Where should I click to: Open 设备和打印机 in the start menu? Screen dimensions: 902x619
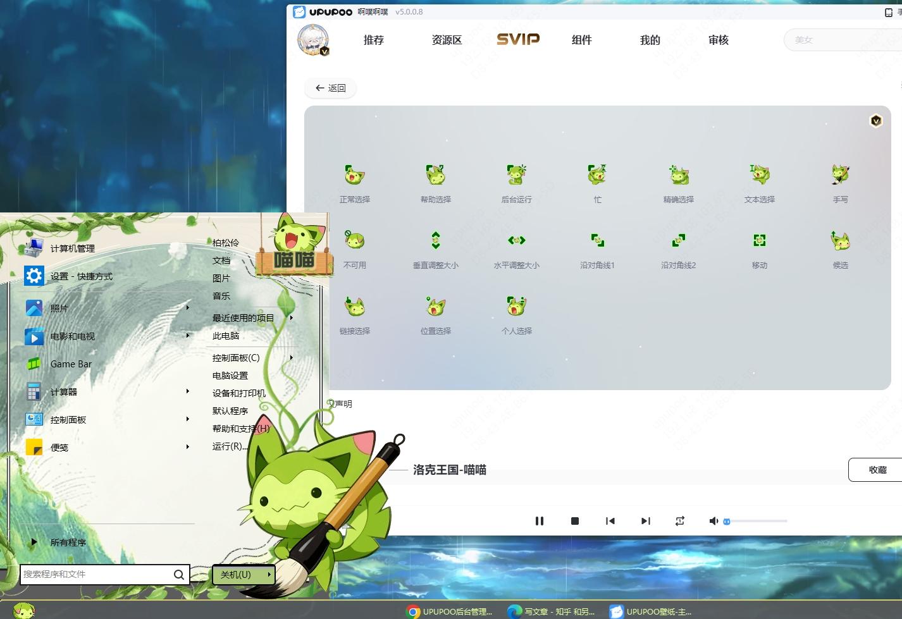coord(239,393)
